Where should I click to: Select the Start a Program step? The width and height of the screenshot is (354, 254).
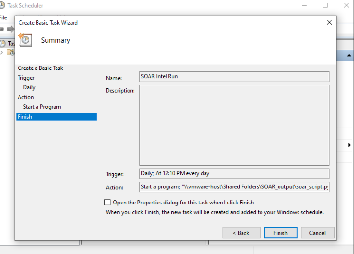[42, 107]
